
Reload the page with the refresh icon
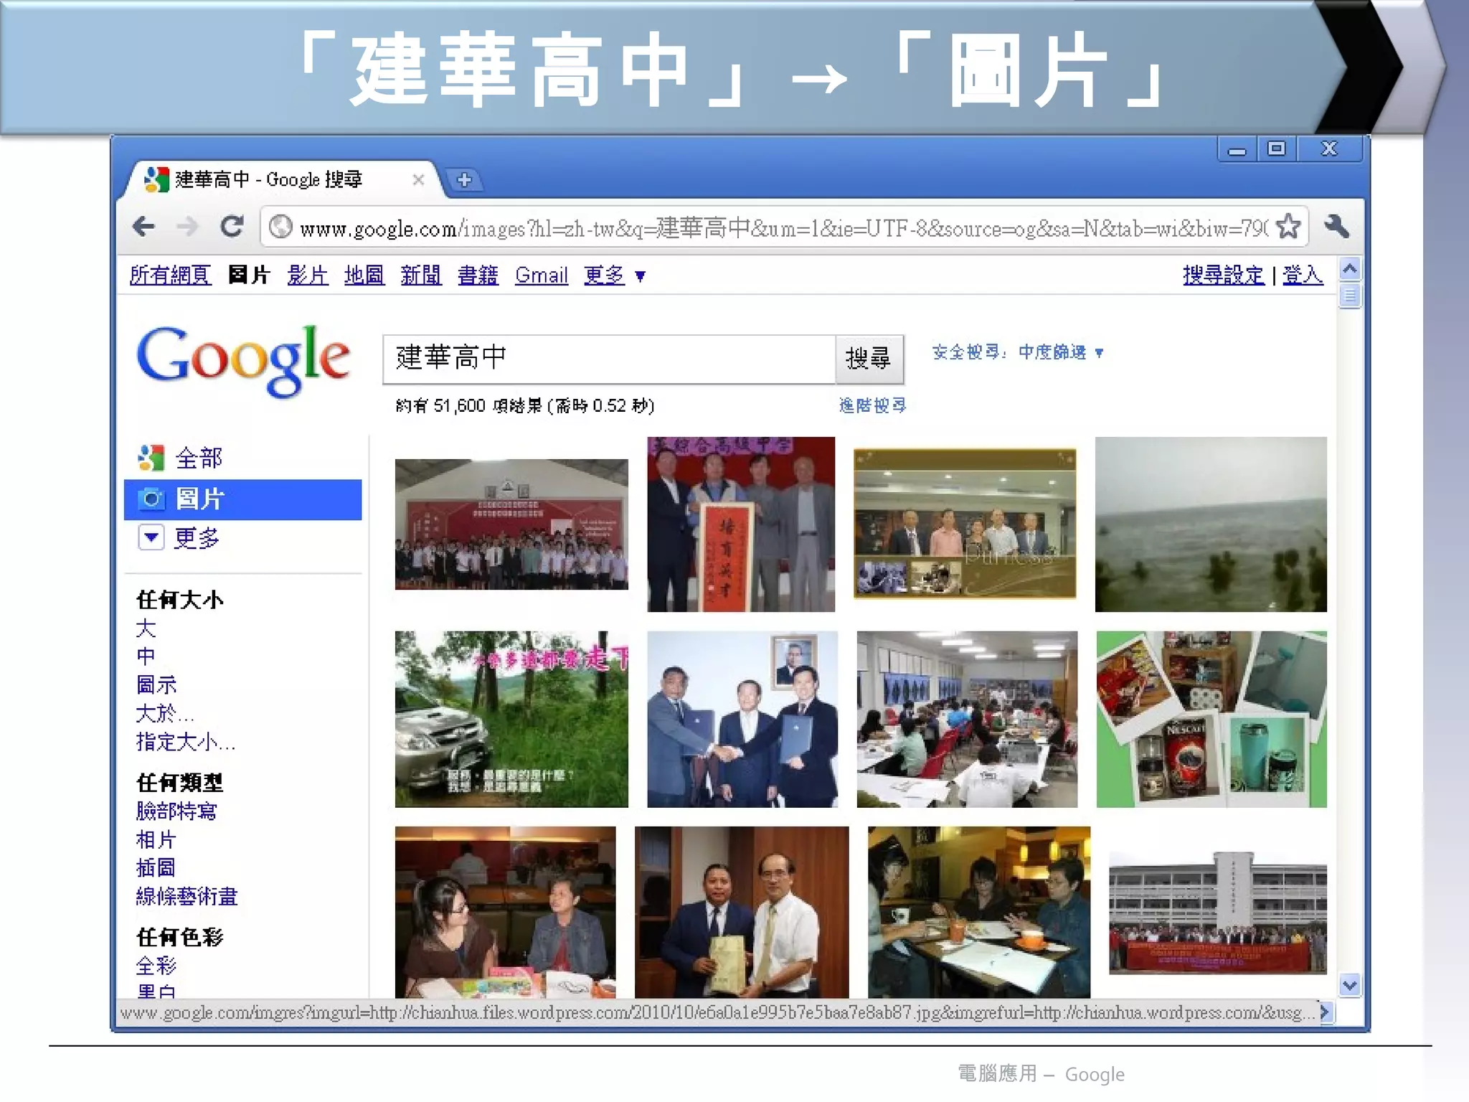pos(232,227)
